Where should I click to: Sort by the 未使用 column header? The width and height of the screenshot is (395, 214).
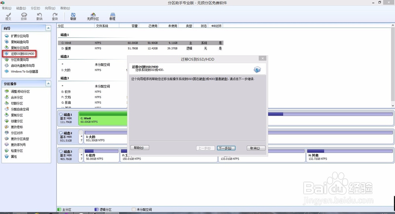coord(168,26)
